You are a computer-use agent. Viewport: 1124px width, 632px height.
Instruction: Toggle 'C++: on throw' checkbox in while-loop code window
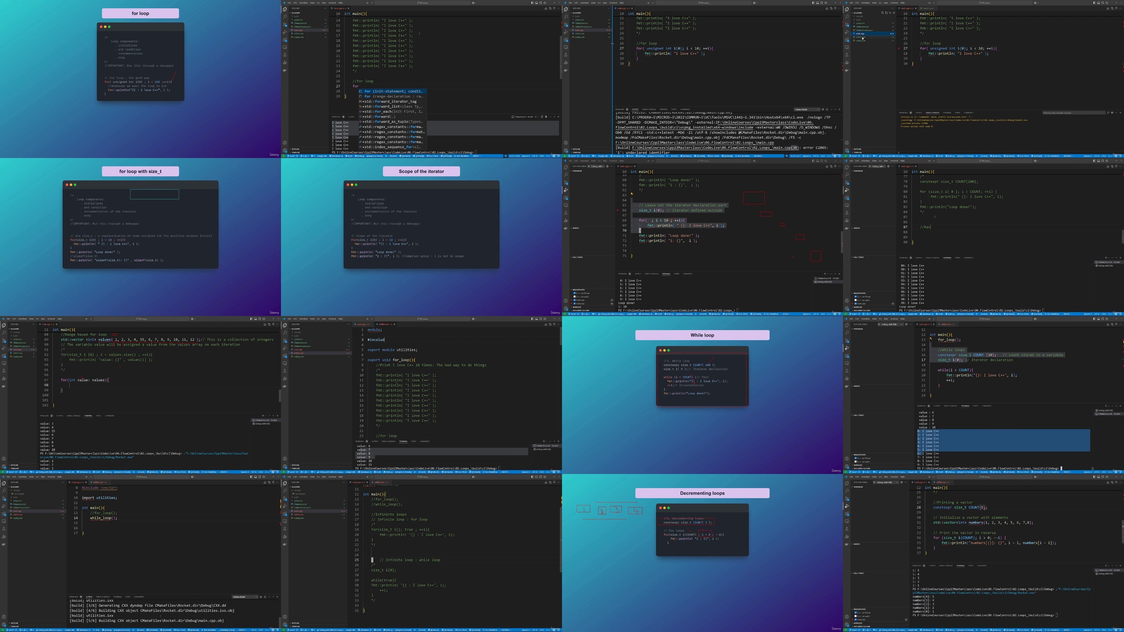855,459
